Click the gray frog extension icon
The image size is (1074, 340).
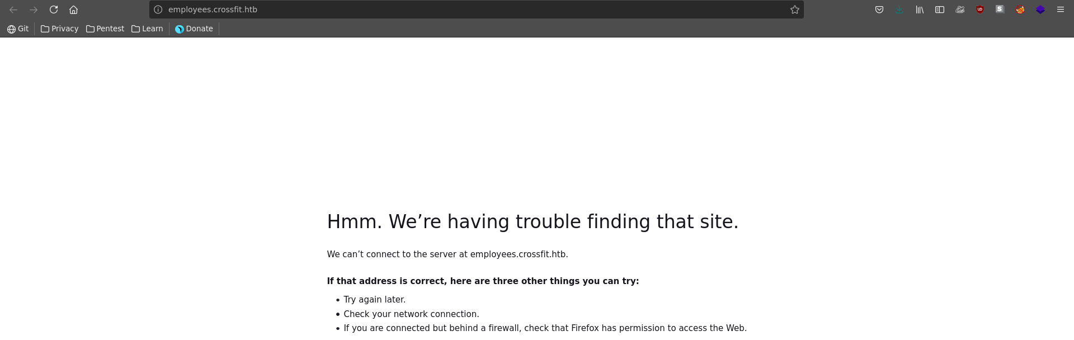[960, 10]
